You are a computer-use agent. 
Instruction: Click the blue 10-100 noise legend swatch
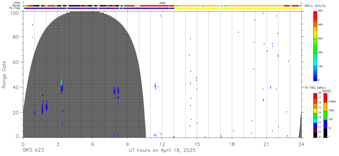325,124
